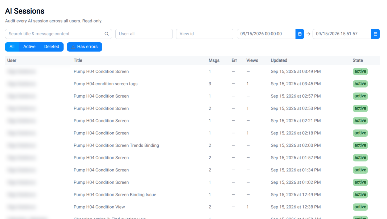Image resolution: width=387 pixels, height=219 pixels.
Task: Sort by the User column header
Action: coord(12,60)
